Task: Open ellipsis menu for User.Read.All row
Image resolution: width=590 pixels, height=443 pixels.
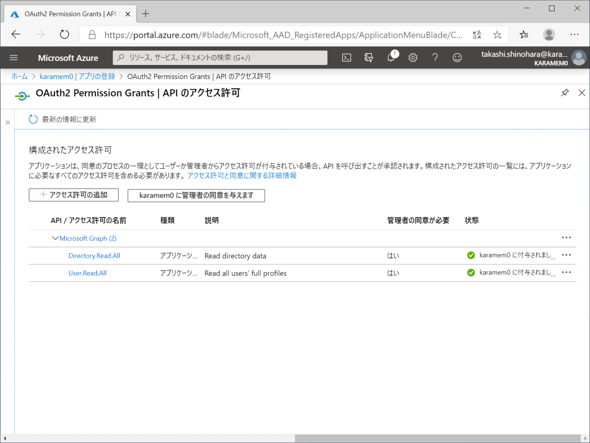Action: [x=566, y=272]
